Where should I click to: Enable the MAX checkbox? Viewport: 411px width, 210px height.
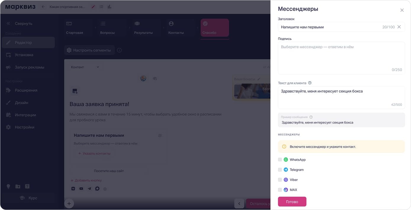[x=280, y=190]
